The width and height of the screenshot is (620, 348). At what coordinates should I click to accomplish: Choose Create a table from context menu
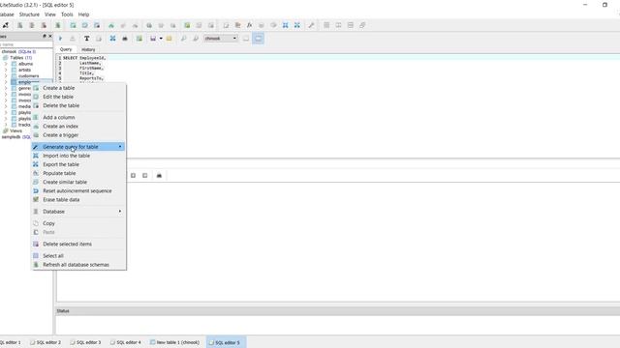pos(78,88)
